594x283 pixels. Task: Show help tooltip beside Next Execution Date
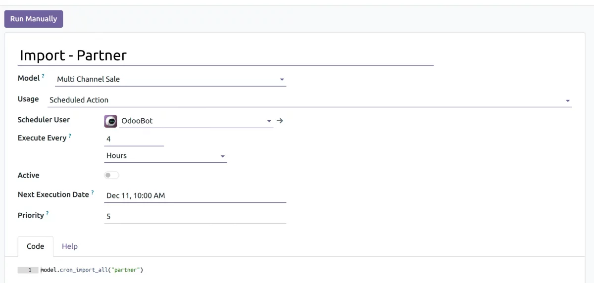coord(93,192)
